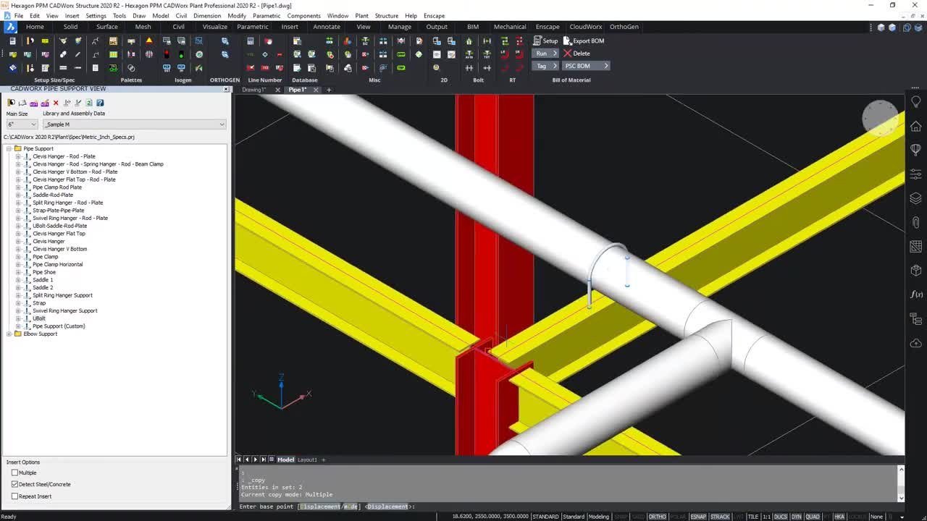Expand the Elbow Support tree folder
The width and height of the screenshot is (927, 521).
pyautogui.click(x=9, y=334)
